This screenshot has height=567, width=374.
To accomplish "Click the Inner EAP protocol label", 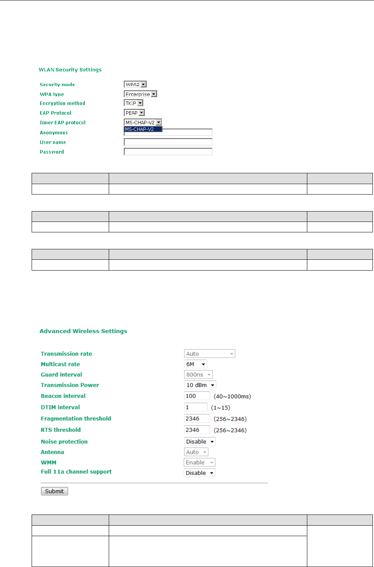I will tap(62, 122).
